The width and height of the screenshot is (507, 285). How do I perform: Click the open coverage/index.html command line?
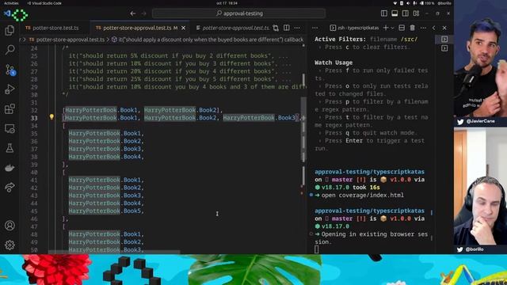click(x=363, y=196)
